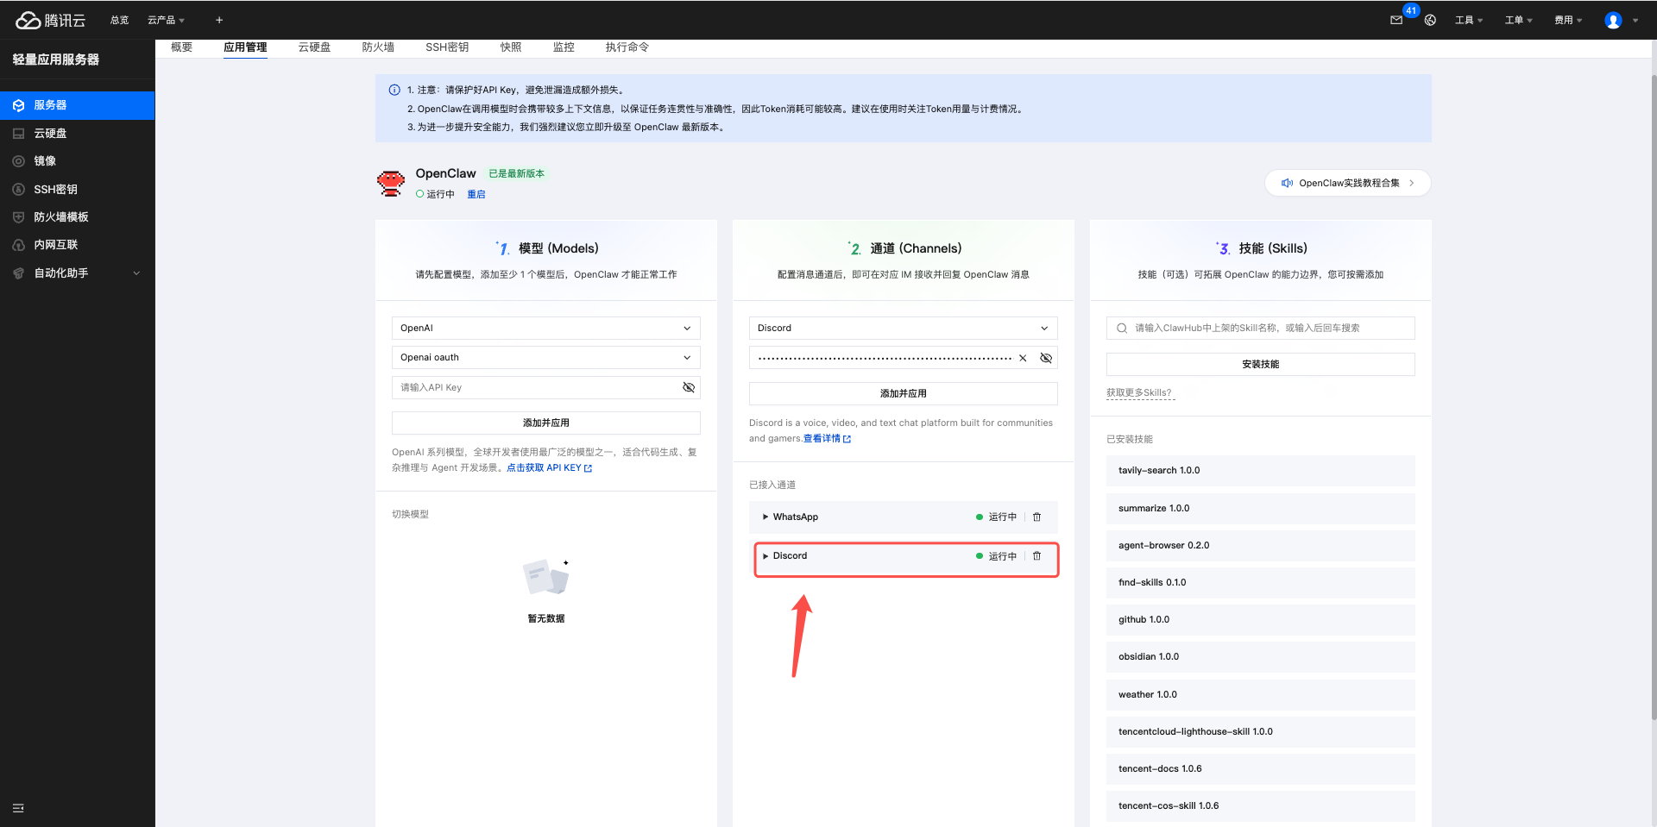Screen dimensions: 1657x827
Task: Switch to the 防火墙 tab
Action: pos(378,47)
